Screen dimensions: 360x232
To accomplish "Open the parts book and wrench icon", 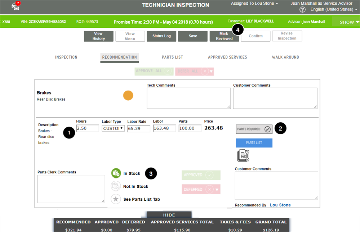I will click(243, 155).
